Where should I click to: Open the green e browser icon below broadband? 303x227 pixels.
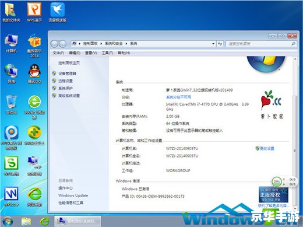tap(34, 197)
